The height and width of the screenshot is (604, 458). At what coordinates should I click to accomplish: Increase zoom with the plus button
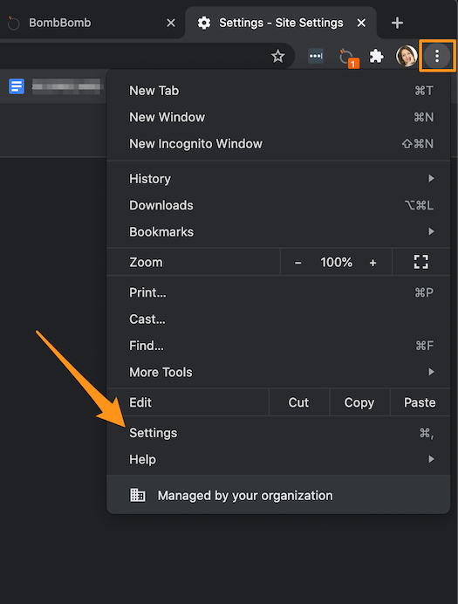click(x=373, y=263)
